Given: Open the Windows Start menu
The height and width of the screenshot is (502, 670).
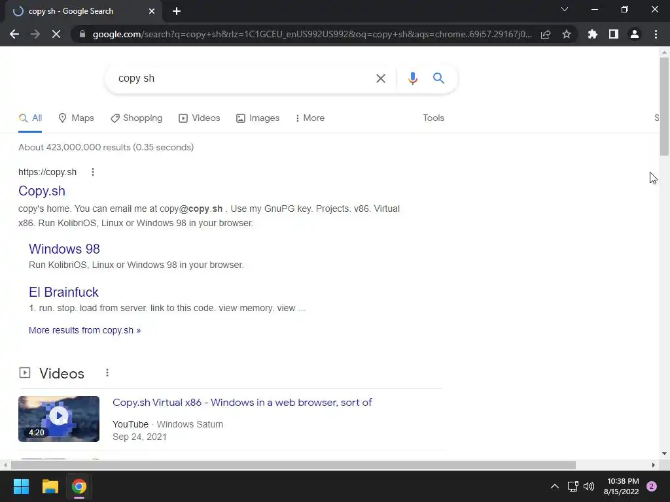Looking at the screenshot, I should pyautogui.click(x=21, y=486).
